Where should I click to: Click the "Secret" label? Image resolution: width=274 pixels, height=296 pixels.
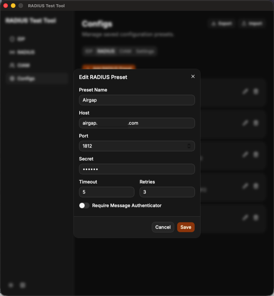click(x=86, y=159)
